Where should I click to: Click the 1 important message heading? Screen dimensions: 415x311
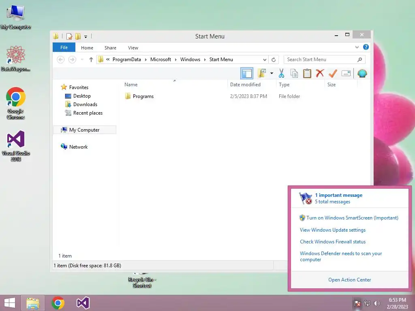338,195
